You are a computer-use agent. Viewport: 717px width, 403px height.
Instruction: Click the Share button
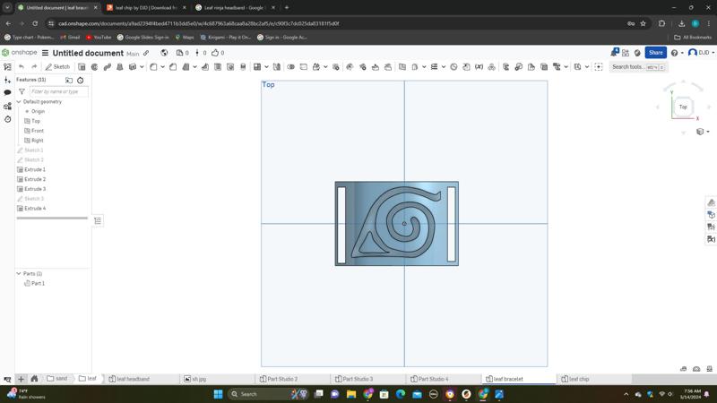coord(655,53)
